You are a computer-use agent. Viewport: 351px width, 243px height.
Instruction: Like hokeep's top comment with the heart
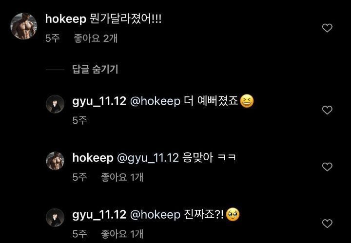point(327,28)
